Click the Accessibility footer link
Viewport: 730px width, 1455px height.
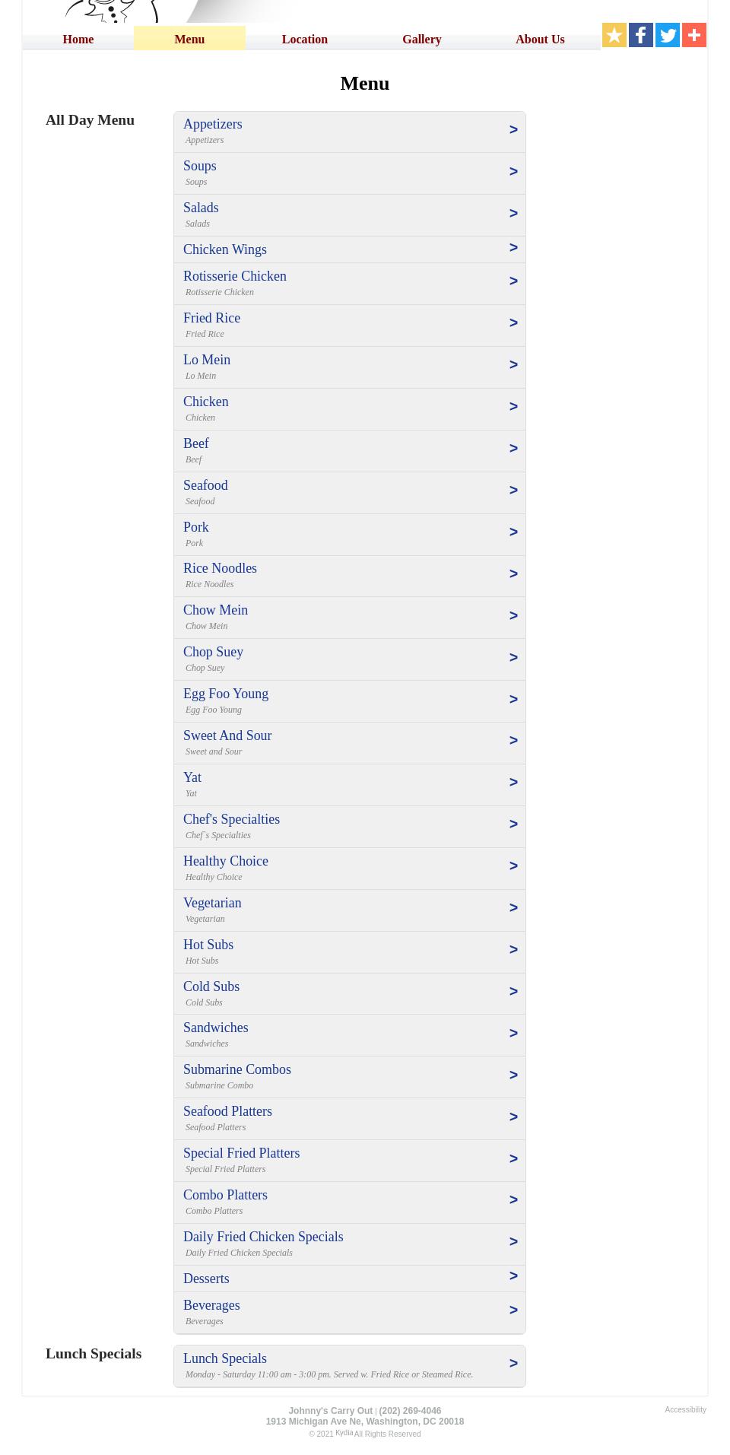pyautogui.click(x=685, y=1409)
